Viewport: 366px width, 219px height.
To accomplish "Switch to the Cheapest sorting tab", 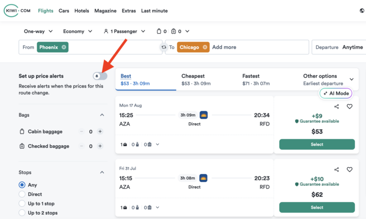I will pos(206,80).
